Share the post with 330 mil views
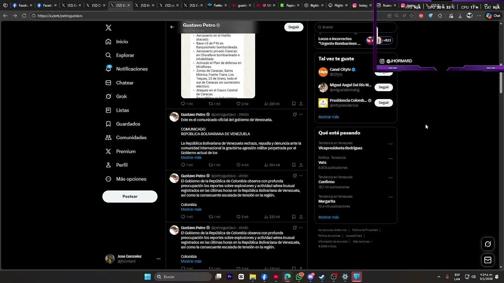The width and height of the screenshot is (504, 283). coord(301,217)
